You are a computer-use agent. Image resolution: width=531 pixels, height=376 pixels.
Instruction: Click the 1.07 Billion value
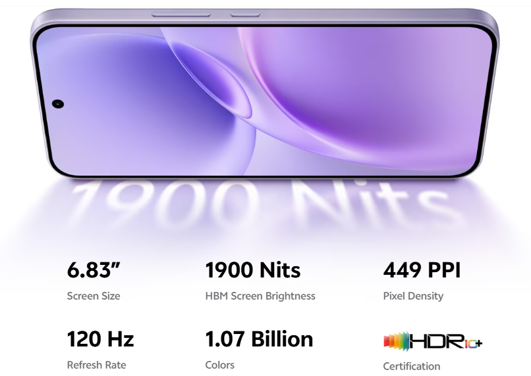pyautogui.click(x=259, y=339)
